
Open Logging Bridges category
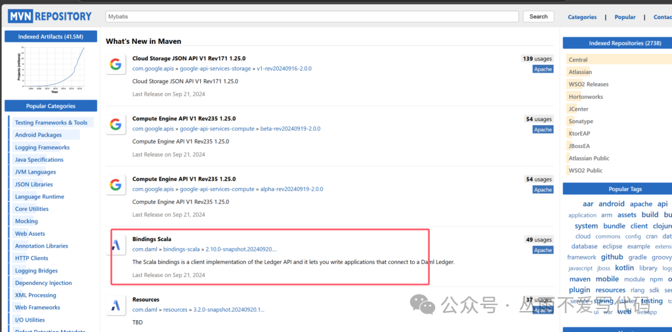[x=36, y=271]
